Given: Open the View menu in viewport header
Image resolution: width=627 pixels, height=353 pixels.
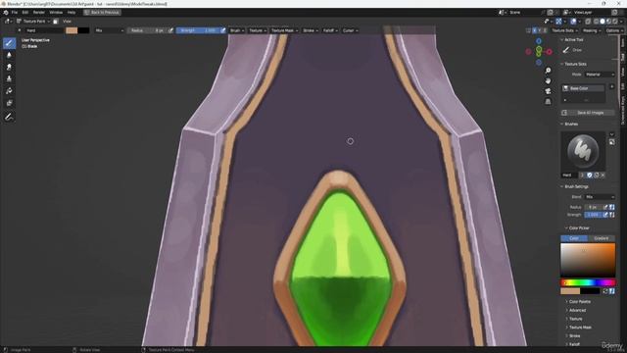Looking at the screenshot, I should pyautogui.click(x=67, y=22).
